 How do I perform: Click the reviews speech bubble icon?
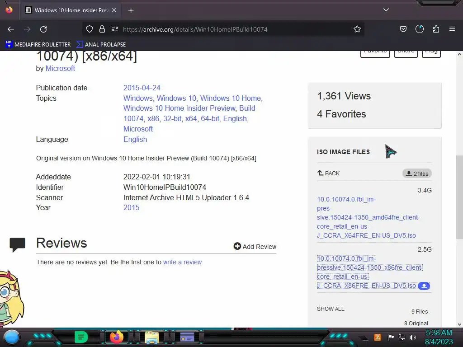pyautogui.click(x=18, y=244)
